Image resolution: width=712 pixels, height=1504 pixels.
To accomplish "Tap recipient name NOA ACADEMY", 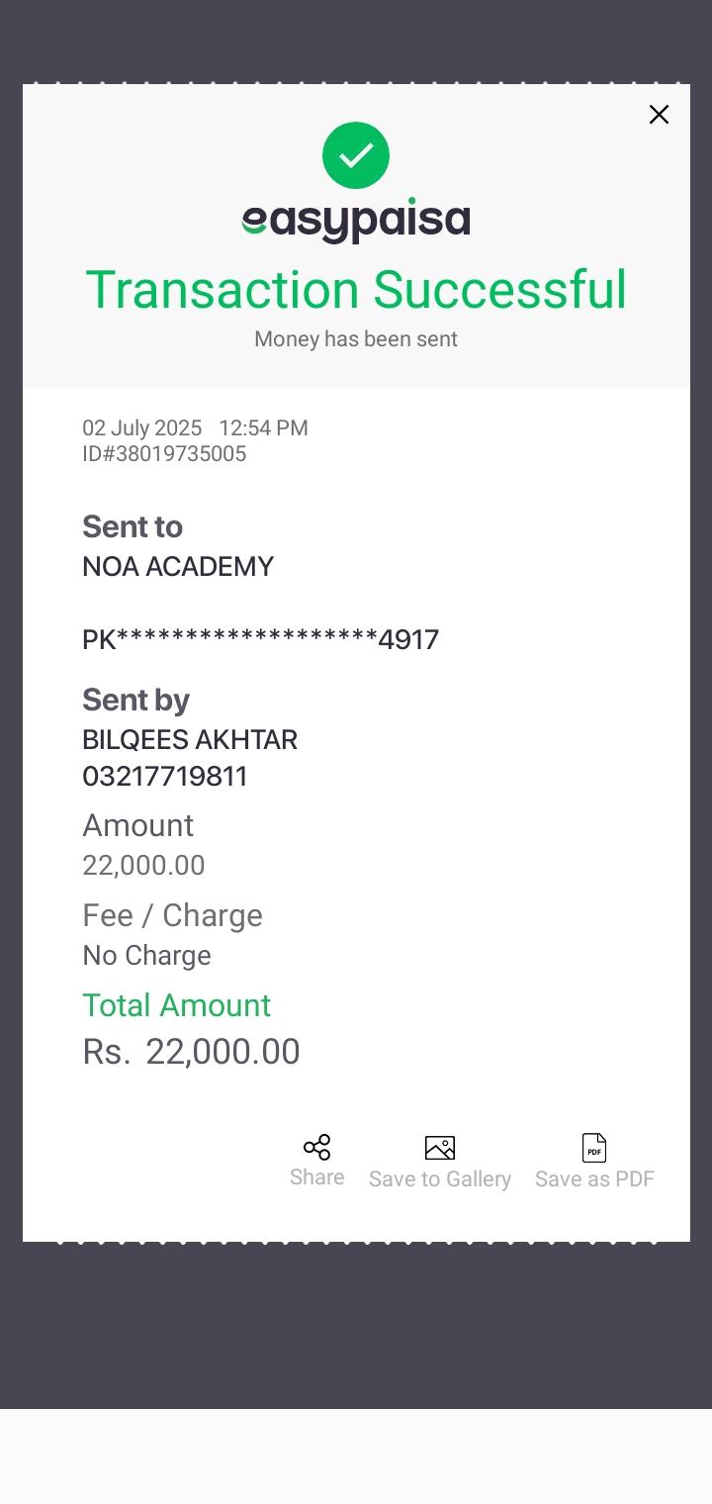I will tap(178, 567).
